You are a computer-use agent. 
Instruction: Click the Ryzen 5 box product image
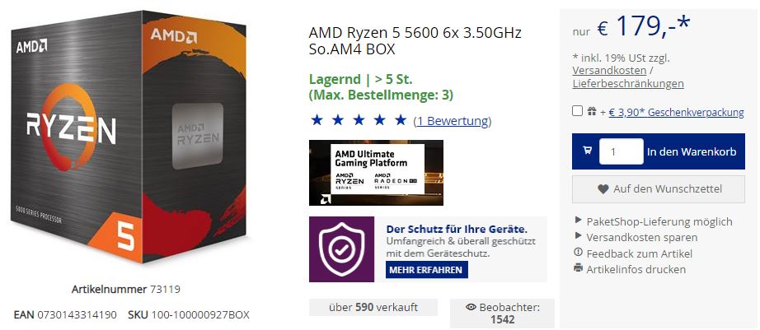tap(129, 138)
